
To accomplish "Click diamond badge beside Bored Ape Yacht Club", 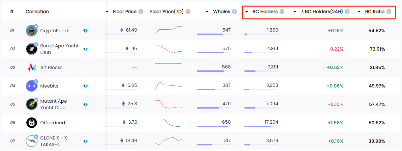I will coord(86,49).
